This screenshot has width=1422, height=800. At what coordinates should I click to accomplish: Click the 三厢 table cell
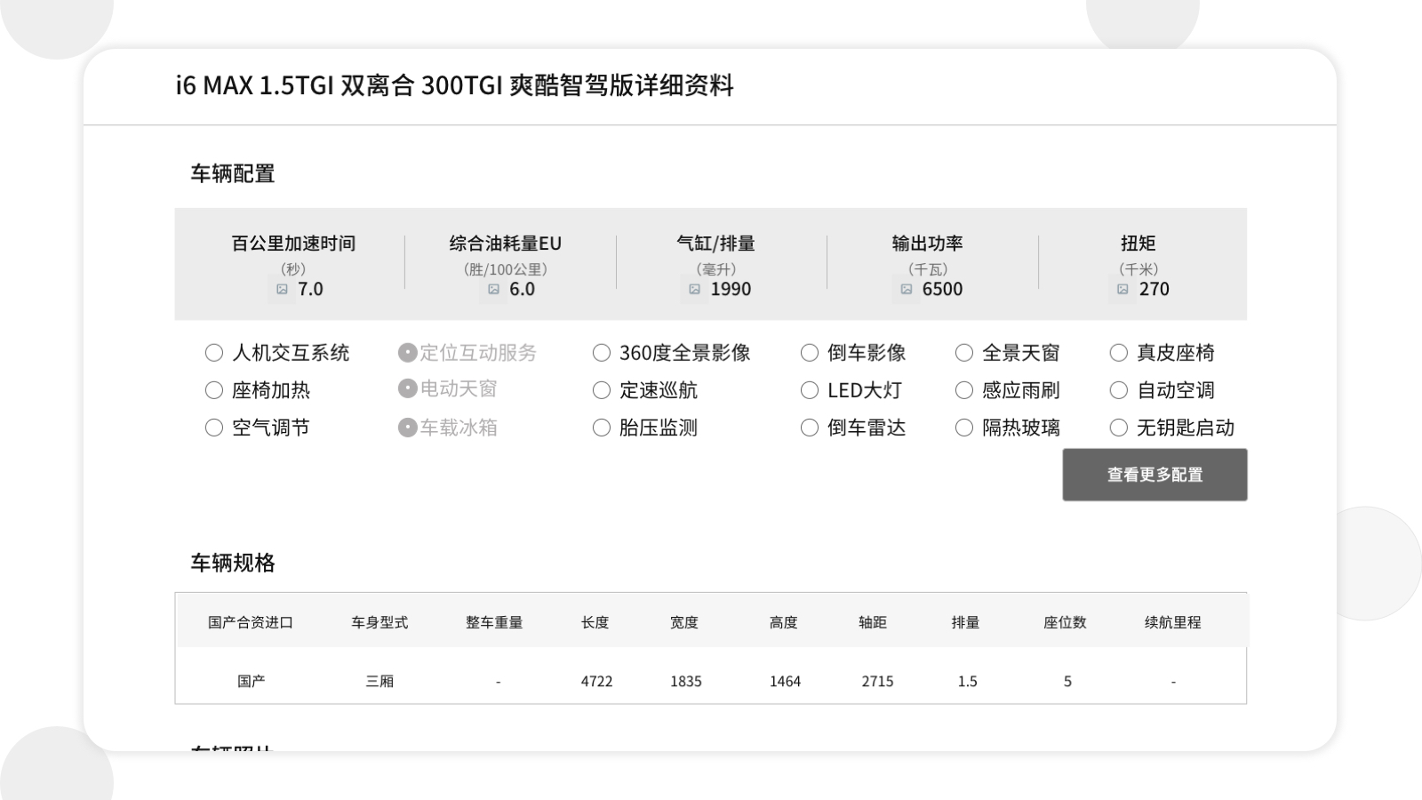(379, 681)
